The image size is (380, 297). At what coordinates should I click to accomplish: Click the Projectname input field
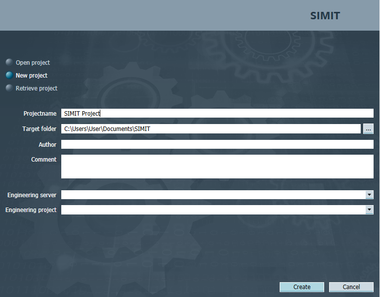[217, 113]
